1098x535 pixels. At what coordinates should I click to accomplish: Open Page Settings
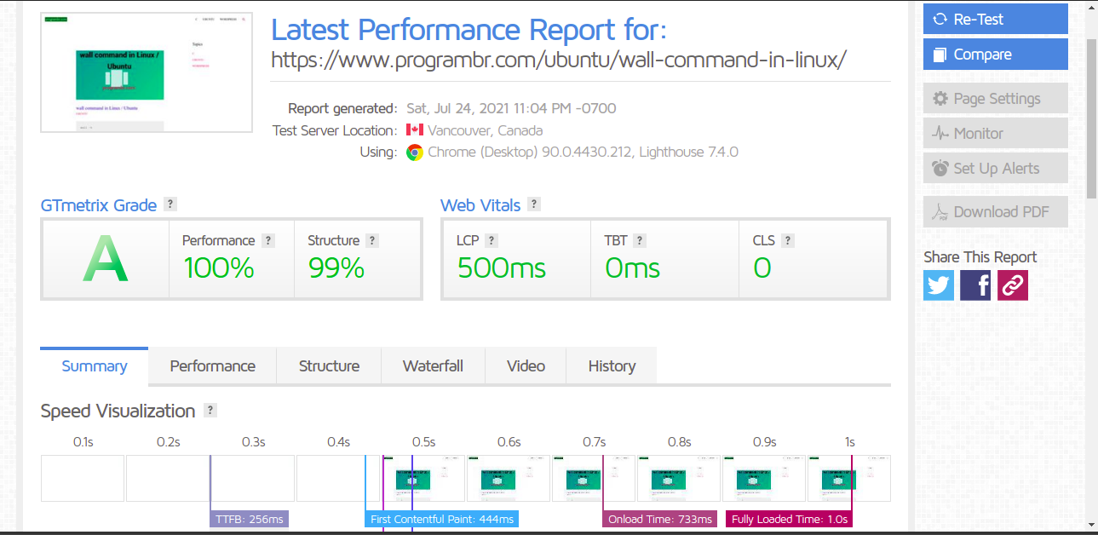coord(995,98)
